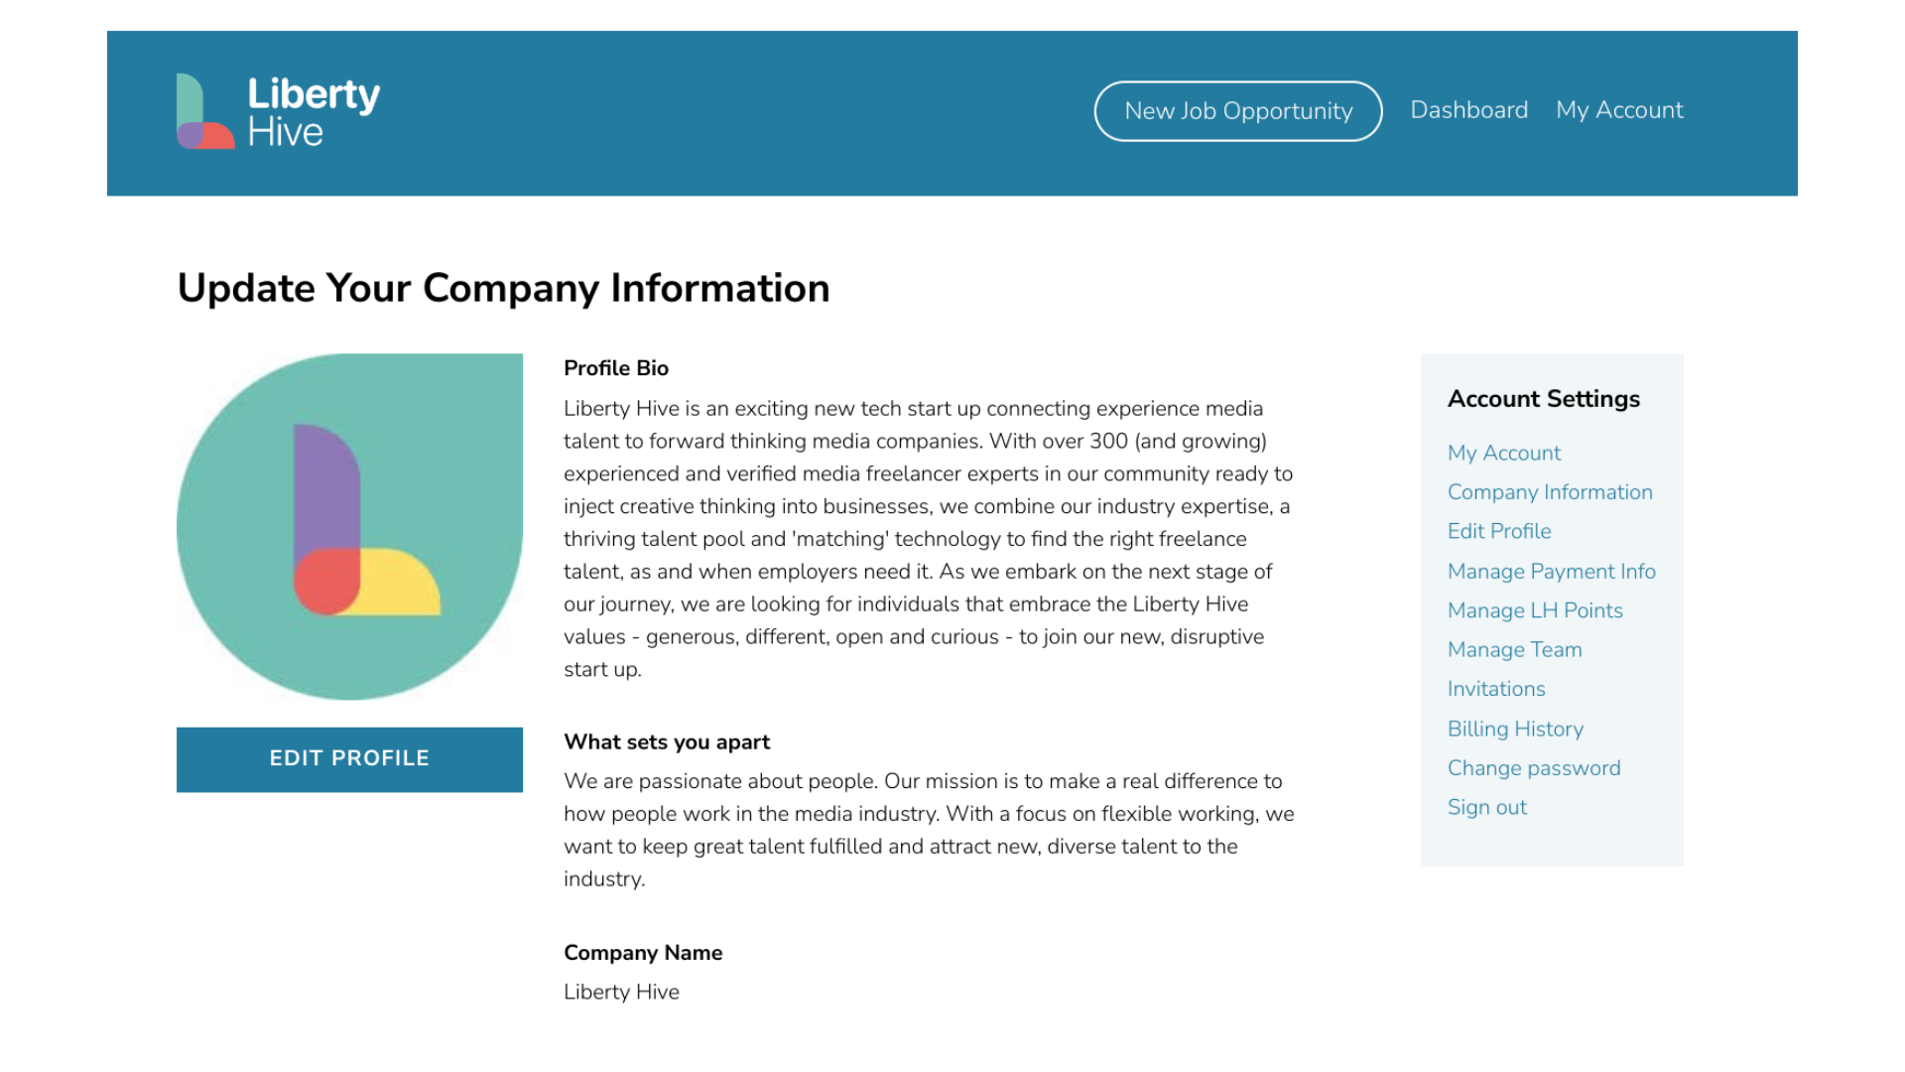The image size is (1905, 1072).
Task: Open Dashboard from the top navigation
Action: [1468, 110]
